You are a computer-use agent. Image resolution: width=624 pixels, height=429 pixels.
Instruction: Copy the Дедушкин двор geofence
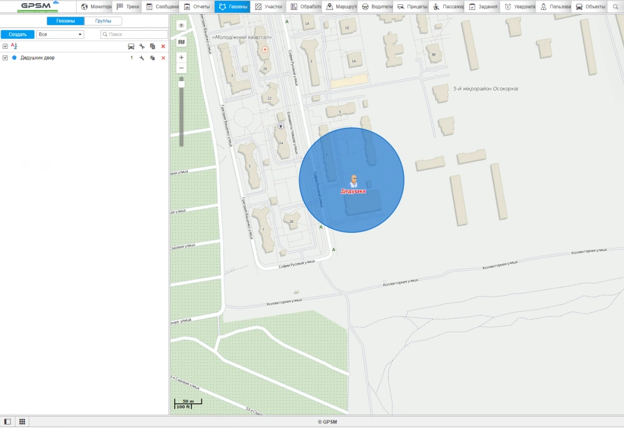pyautogui.click(x=152, y=58)
